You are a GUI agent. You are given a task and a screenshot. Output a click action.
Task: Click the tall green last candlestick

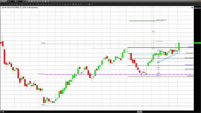click(x=179, y=47)
